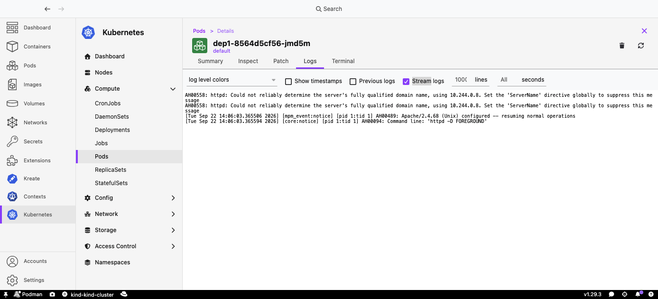
Task: Click the Pods breadcrumb link
Action: pyautogui.click(x=199, y=31)
